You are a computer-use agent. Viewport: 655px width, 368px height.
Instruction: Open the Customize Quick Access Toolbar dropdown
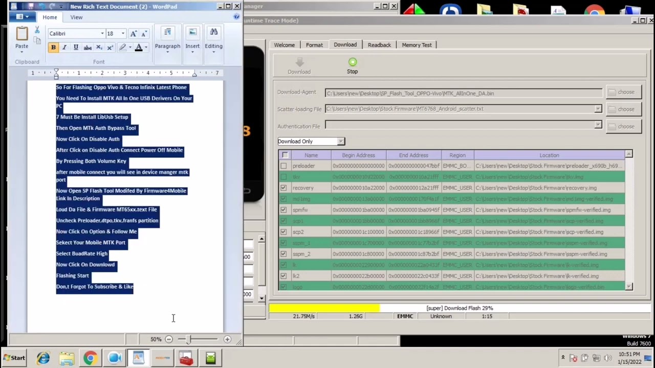(x=61, y=7)
